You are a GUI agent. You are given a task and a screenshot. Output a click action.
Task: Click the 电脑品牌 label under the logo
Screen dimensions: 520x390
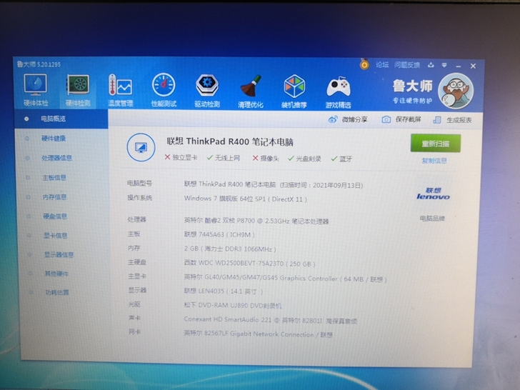(432, 219)
